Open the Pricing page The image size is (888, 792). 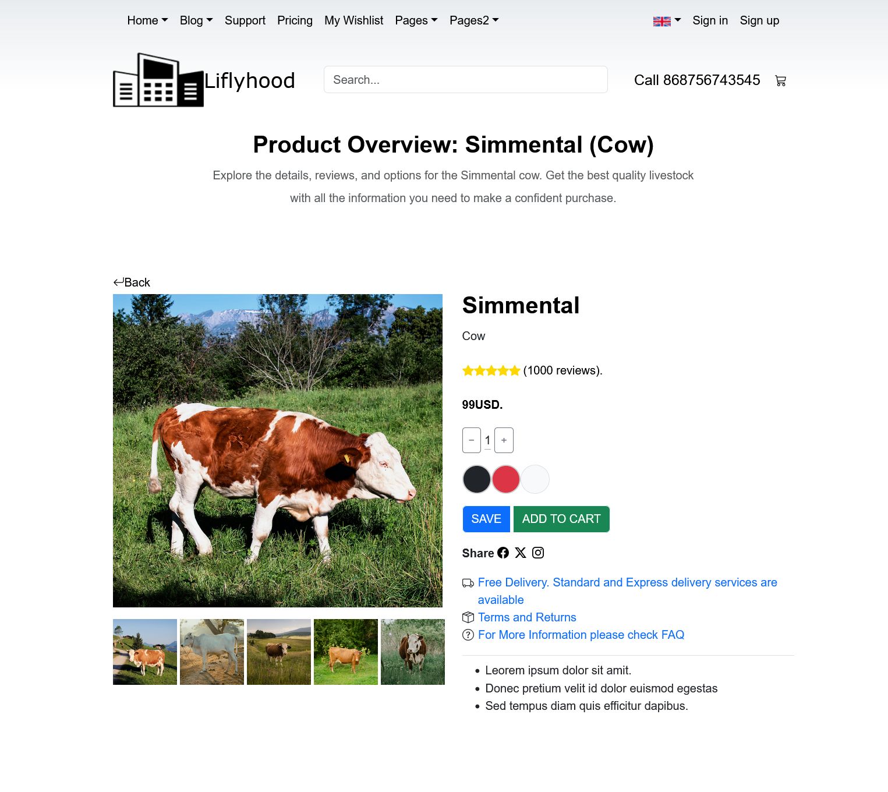click(295, 20)
